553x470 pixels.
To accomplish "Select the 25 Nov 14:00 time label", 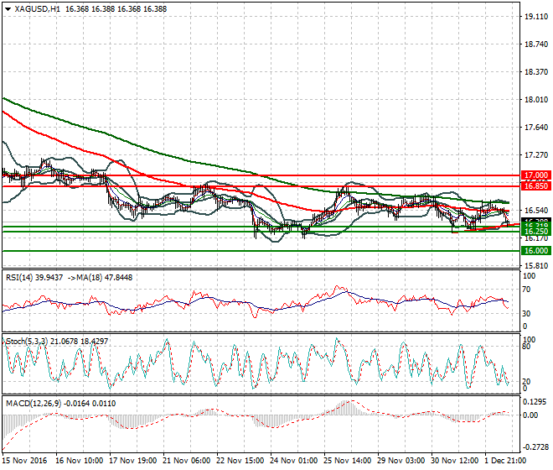I will [348, 461].
